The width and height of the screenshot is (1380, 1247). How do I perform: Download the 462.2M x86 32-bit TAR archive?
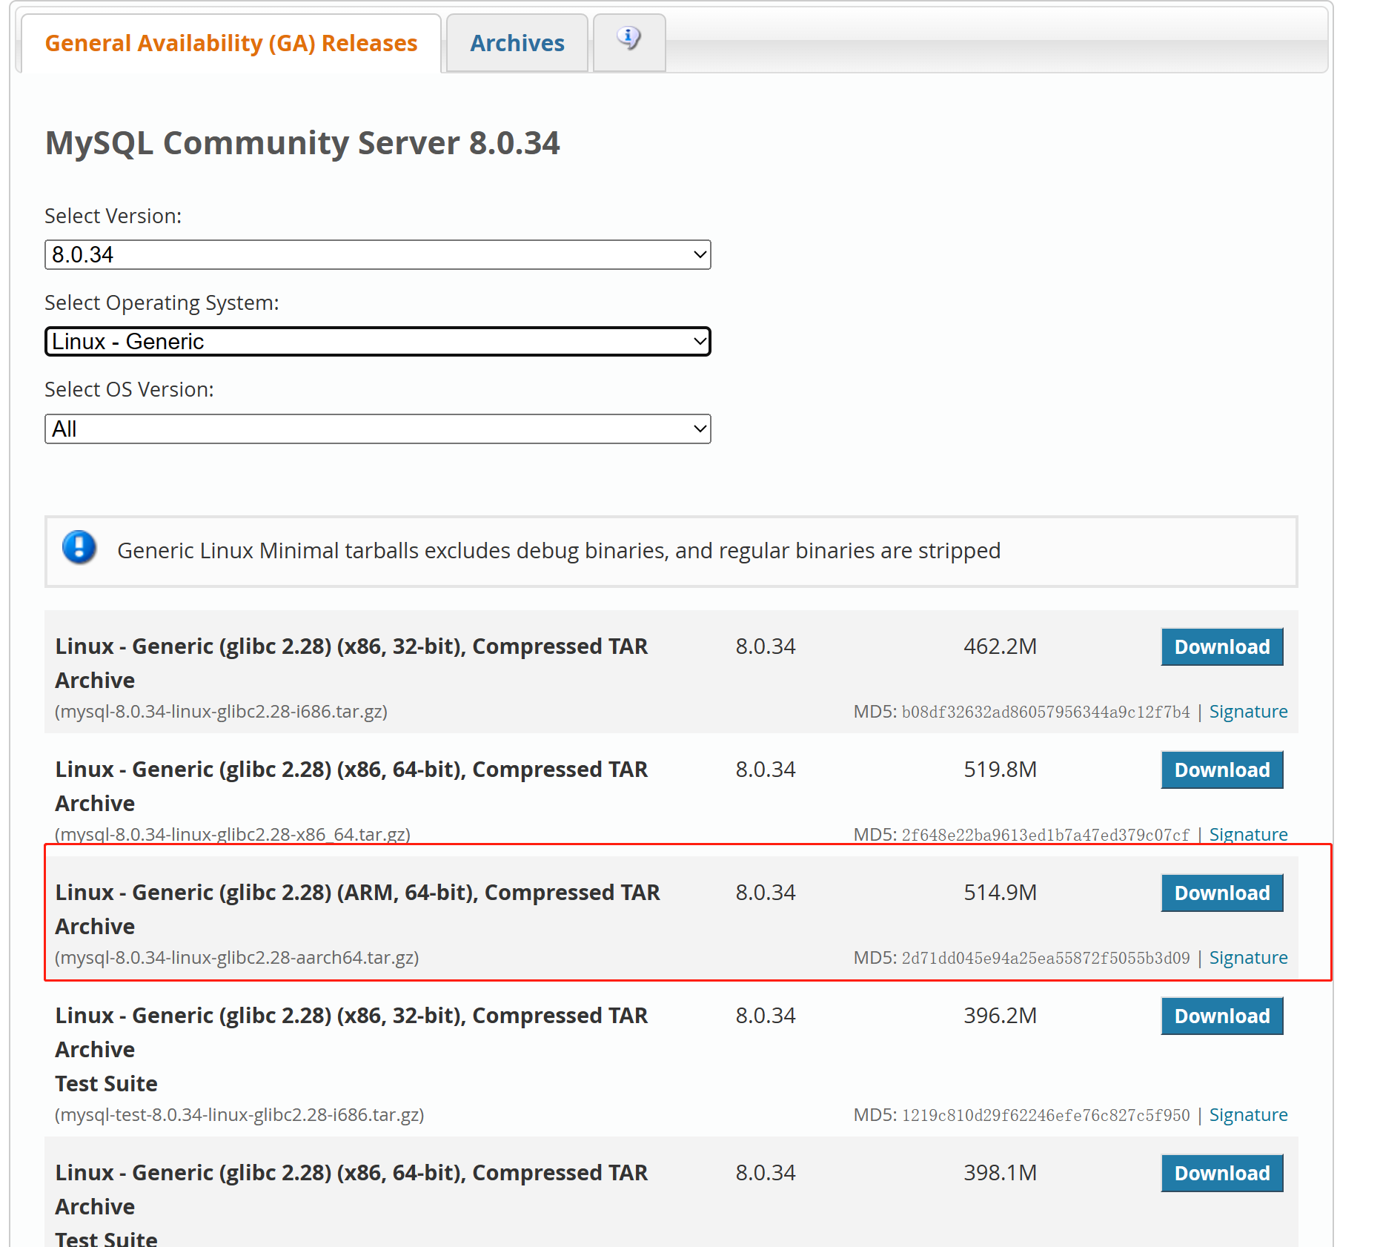click(1222, 646)
